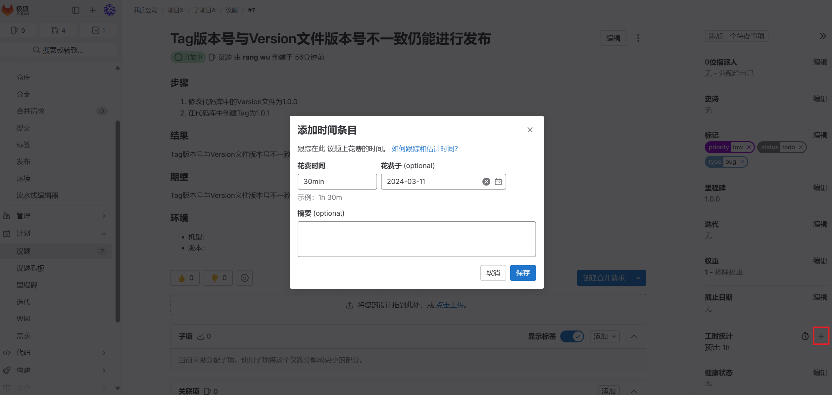Screen dimensions: 832x395
Task: Open the 添加 dropdown in 子项 section
Action: point(605,336)
